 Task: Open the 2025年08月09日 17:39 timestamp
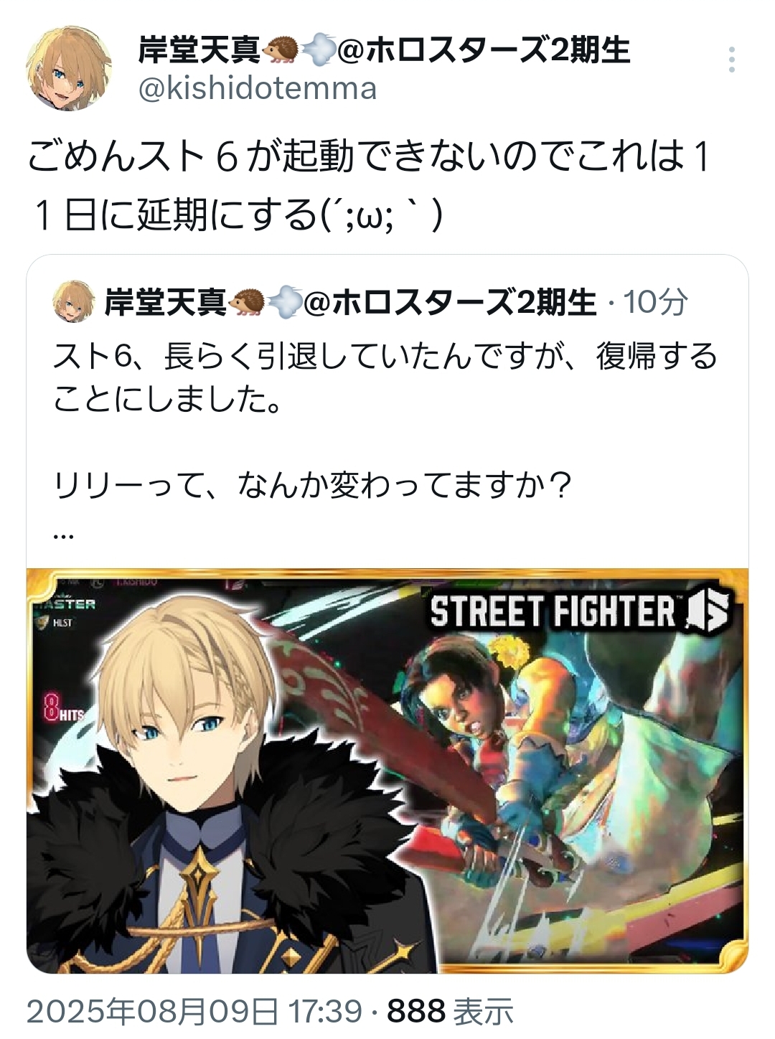point(194,1012)
